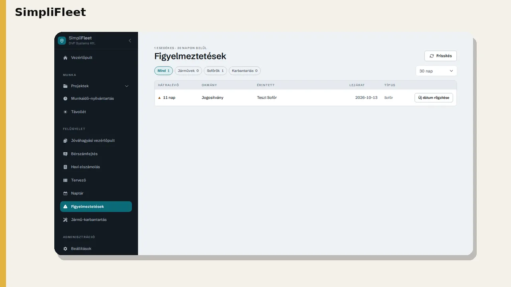Go to Távollét in the sidebar
This screenshot has height=287, width=511.
click(x=96, y=112)
